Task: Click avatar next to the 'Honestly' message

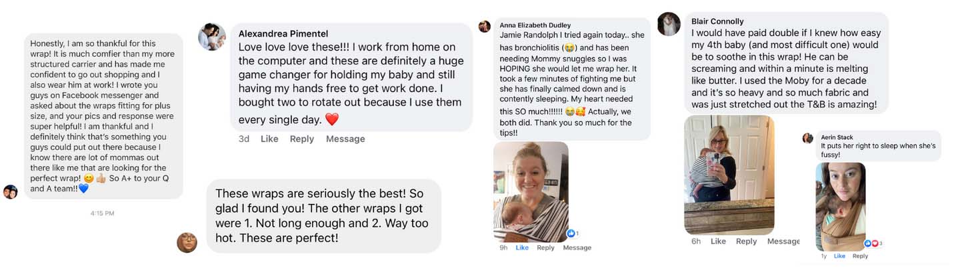Action: pyautogui.click(x=10, y=191)
